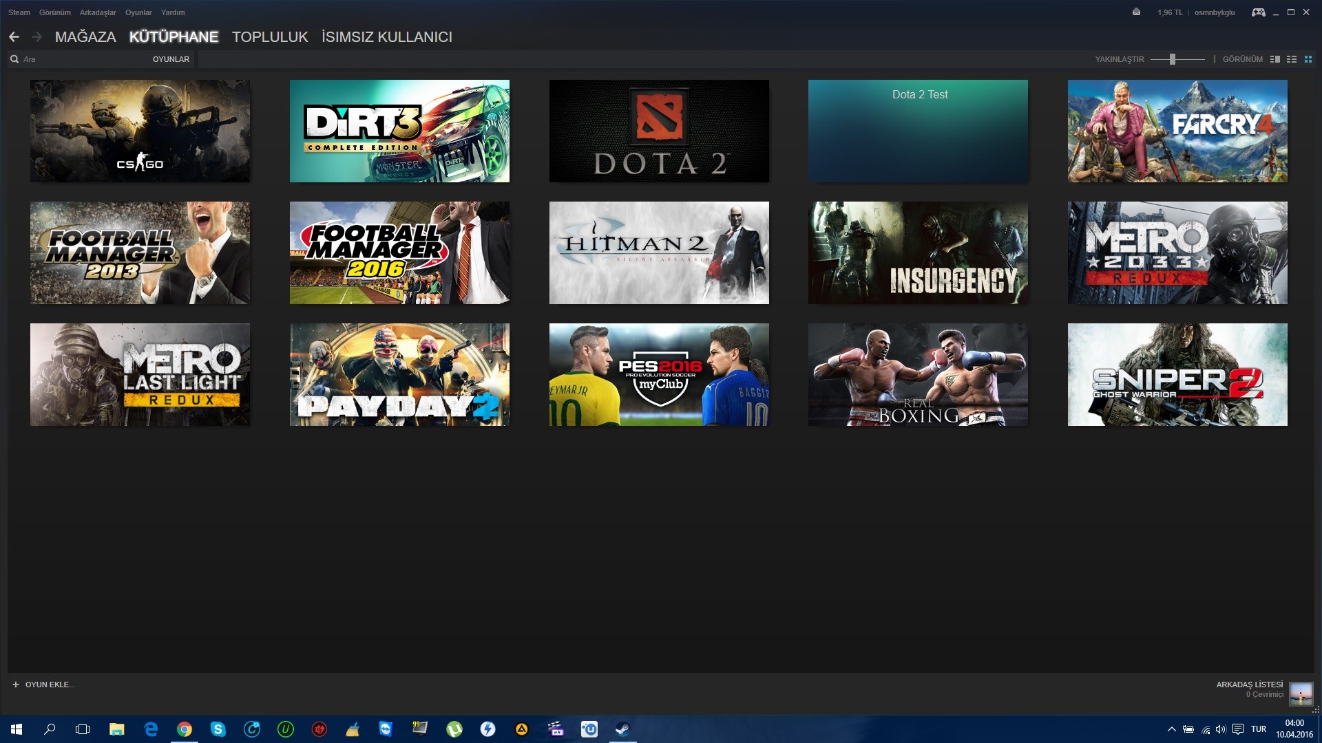Image resolution: width=1322 pixels, height=743 pixels.
Task: Open the TOPLULUK tab
Action: coord(270,37)
